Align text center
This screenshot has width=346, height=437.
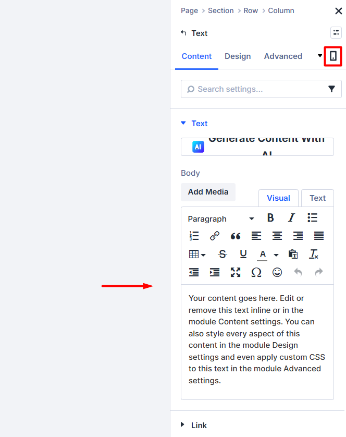point(277,236)
